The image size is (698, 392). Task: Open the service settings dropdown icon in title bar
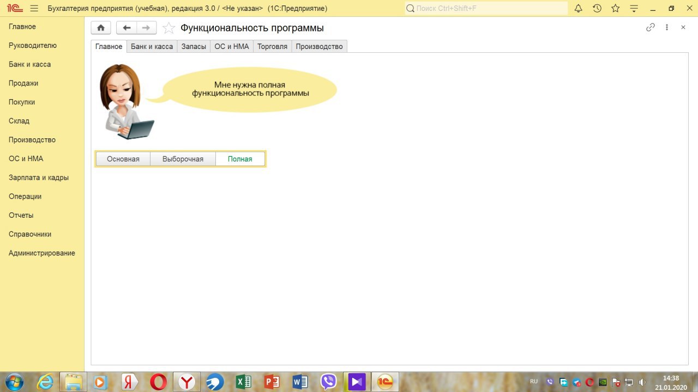tap(634, 8)
